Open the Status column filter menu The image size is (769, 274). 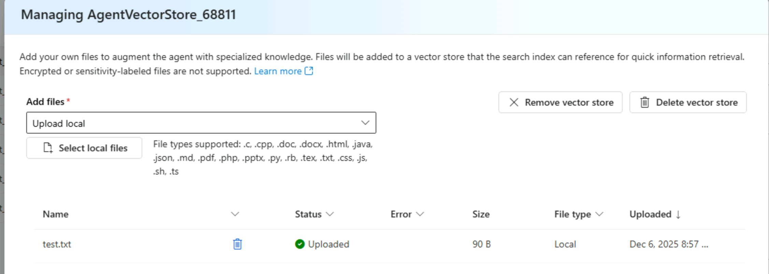click(330, 214)
